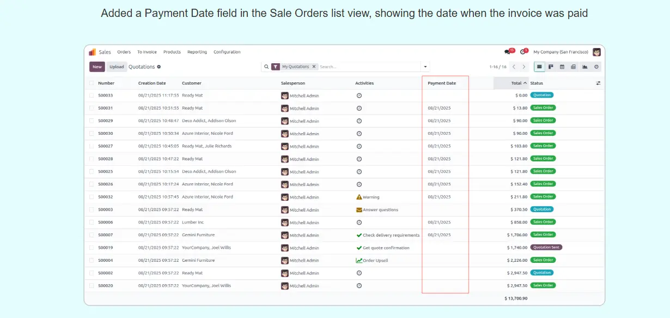Image resolution: width=670 pixels, height=318 pixels.
Task: Open the conversations messages icon
Action: (508, 52)
